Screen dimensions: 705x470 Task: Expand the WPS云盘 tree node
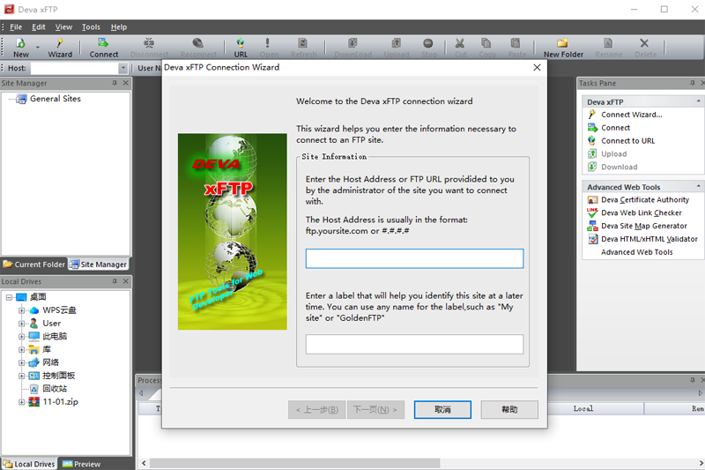(x=21, y=310)
